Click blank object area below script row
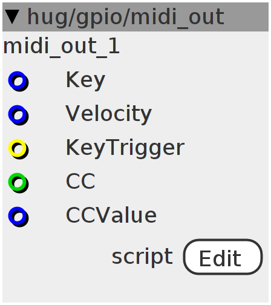Viewport: 271px width, 305px height. coord(135,289)
